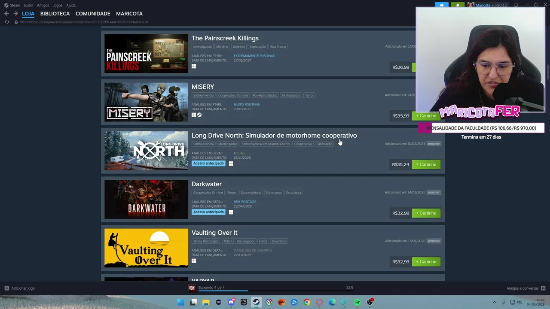
Task: Click the Fabricação tag on Long Drive North
Action: (324, 144)
